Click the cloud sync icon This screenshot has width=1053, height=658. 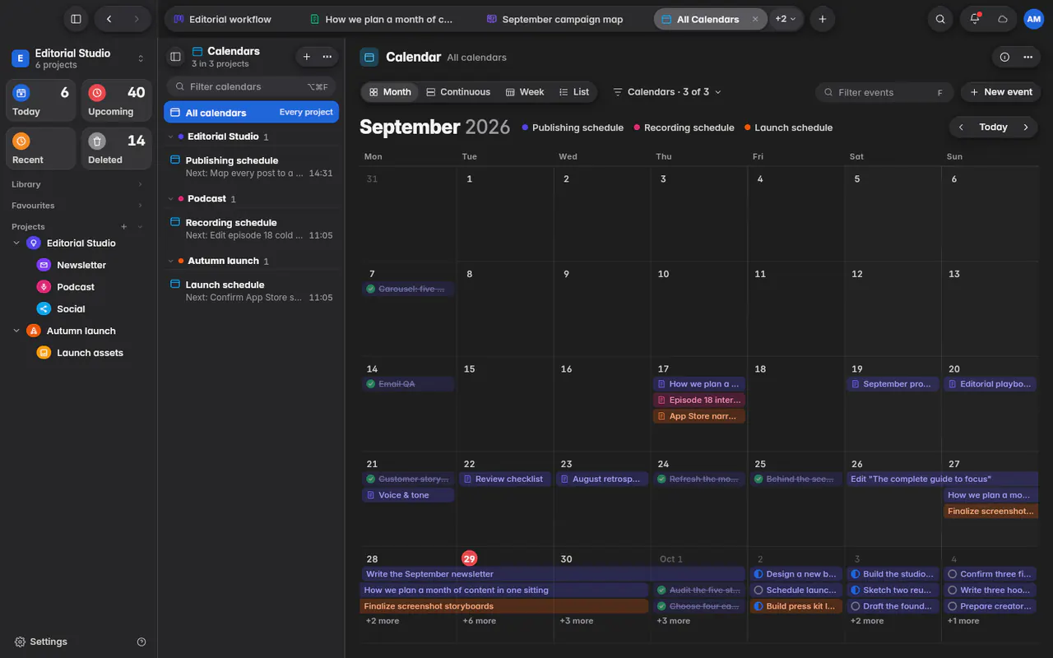point(1003,19)
